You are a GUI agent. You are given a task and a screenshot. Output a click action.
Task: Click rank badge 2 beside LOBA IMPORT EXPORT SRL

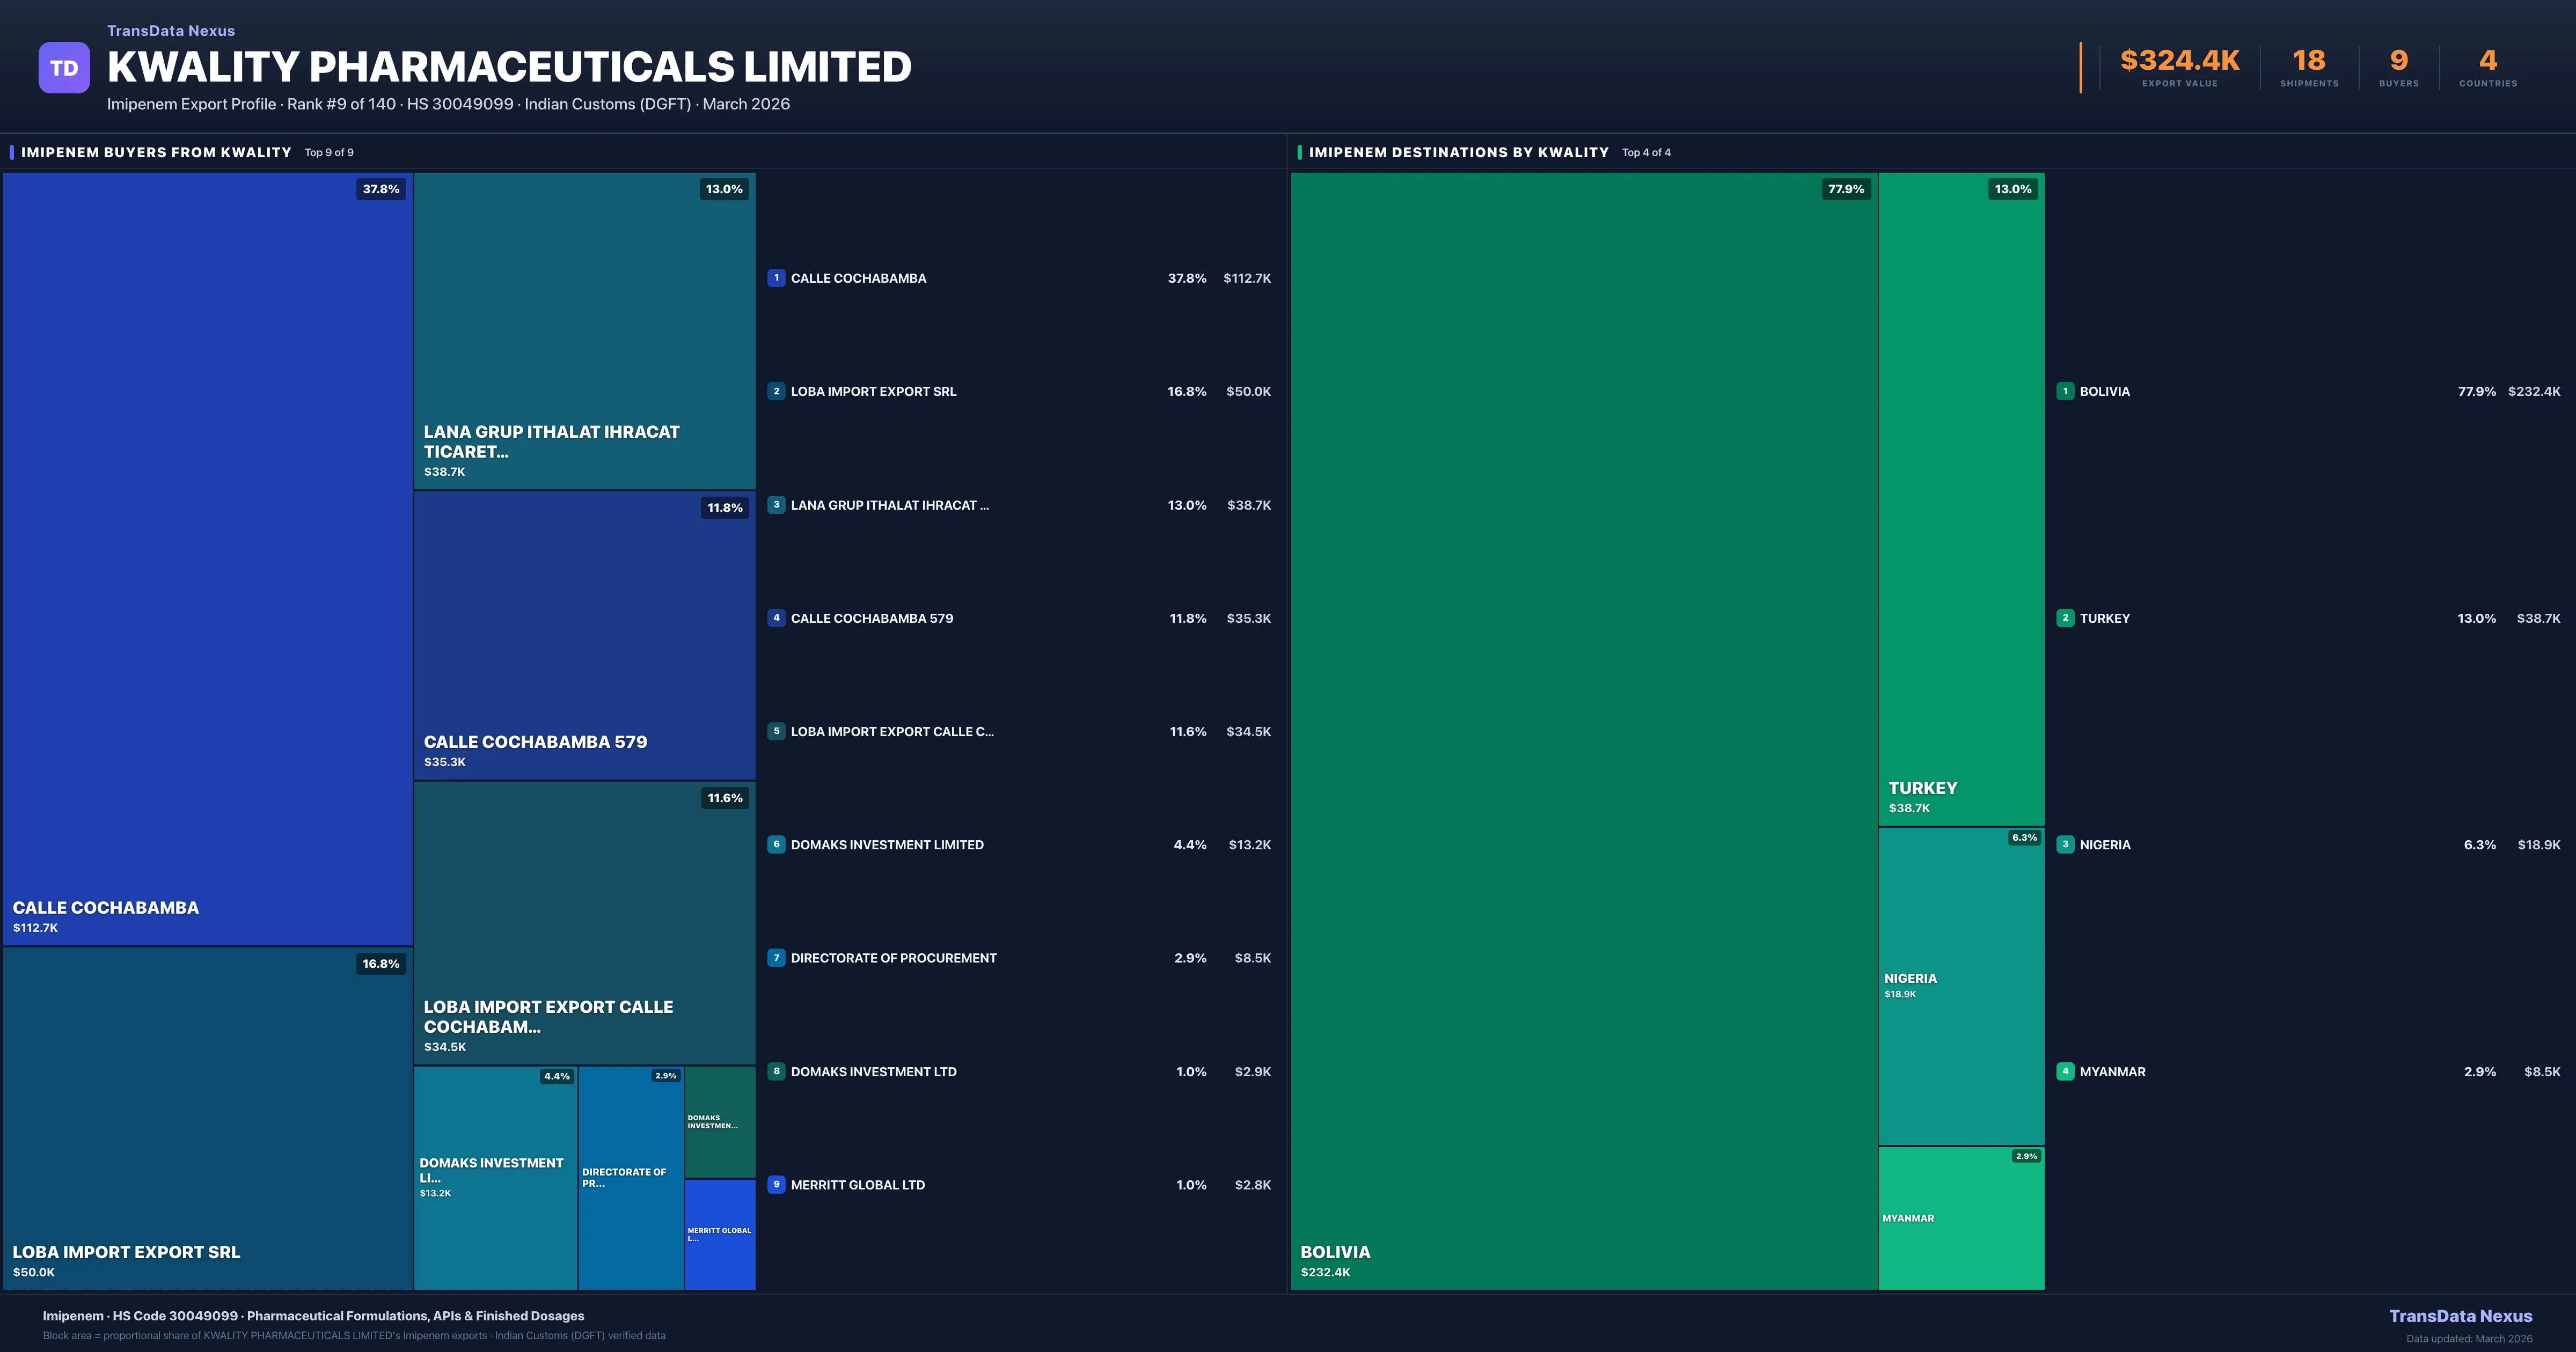coord(776,391)
